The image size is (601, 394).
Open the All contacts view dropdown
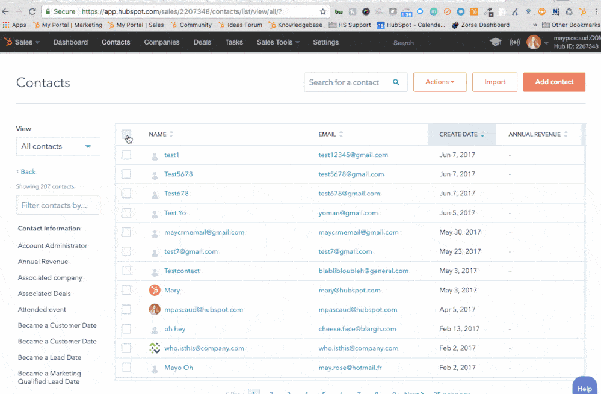(57, 146)
